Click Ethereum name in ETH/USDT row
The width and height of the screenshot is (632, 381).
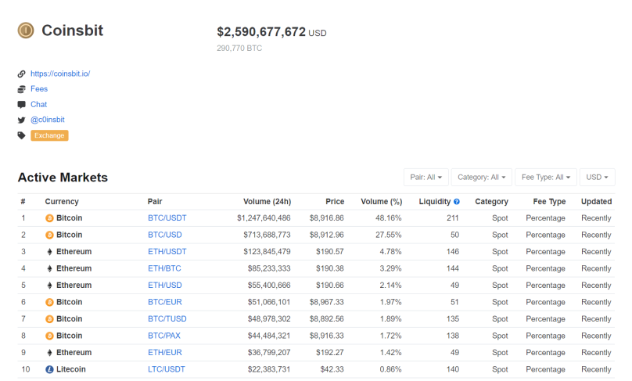74,252
